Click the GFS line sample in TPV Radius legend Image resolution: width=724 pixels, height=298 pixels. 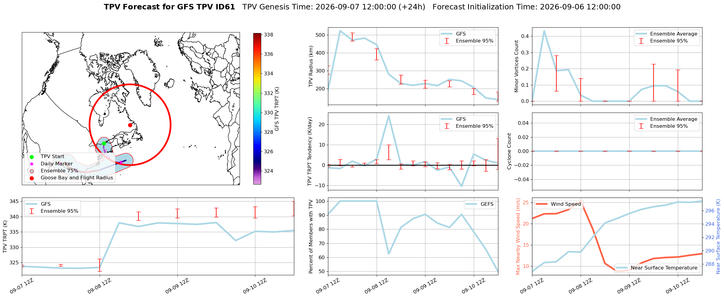[447, 34]
